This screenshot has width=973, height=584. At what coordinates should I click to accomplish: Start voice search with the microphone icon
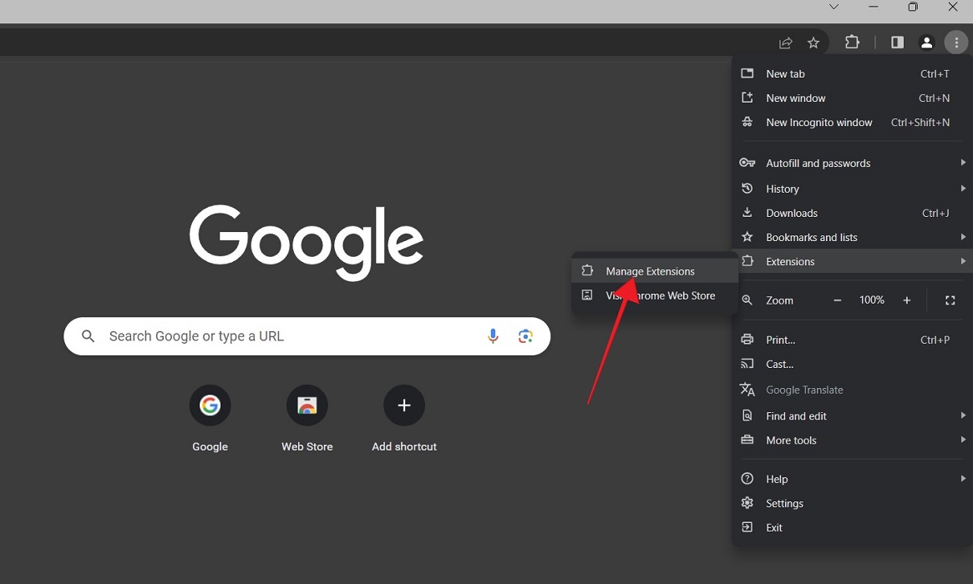pos(493,335)
